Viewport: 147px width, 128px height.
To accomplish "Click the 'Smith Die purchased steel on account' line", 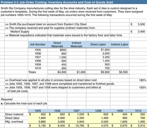I will 46,24.
